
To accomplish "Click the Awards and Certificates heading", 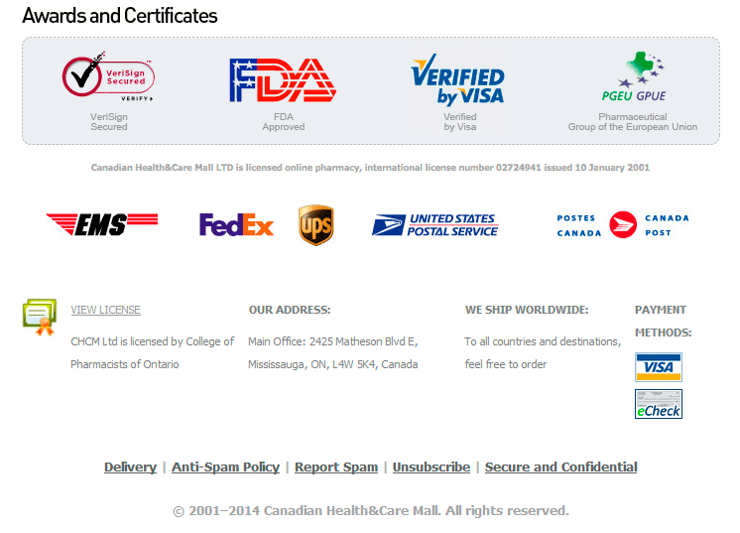I will point(120,16).
